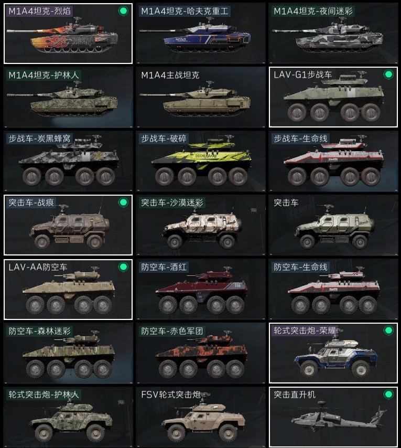Viewport: 401px width, 448px height.
Task: Select the 轮式突击炮-护林人 skin
Action: (68, 417)
